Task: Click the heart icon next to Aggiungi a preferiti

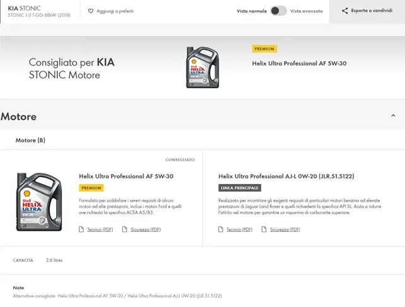Action: point(91,11)
